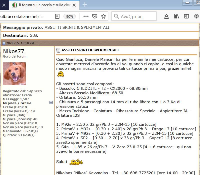The image size is (200, 175).
Task: Click list item '1. M92s – 2.50 x 32 gr'
Action: coord(106,124)
